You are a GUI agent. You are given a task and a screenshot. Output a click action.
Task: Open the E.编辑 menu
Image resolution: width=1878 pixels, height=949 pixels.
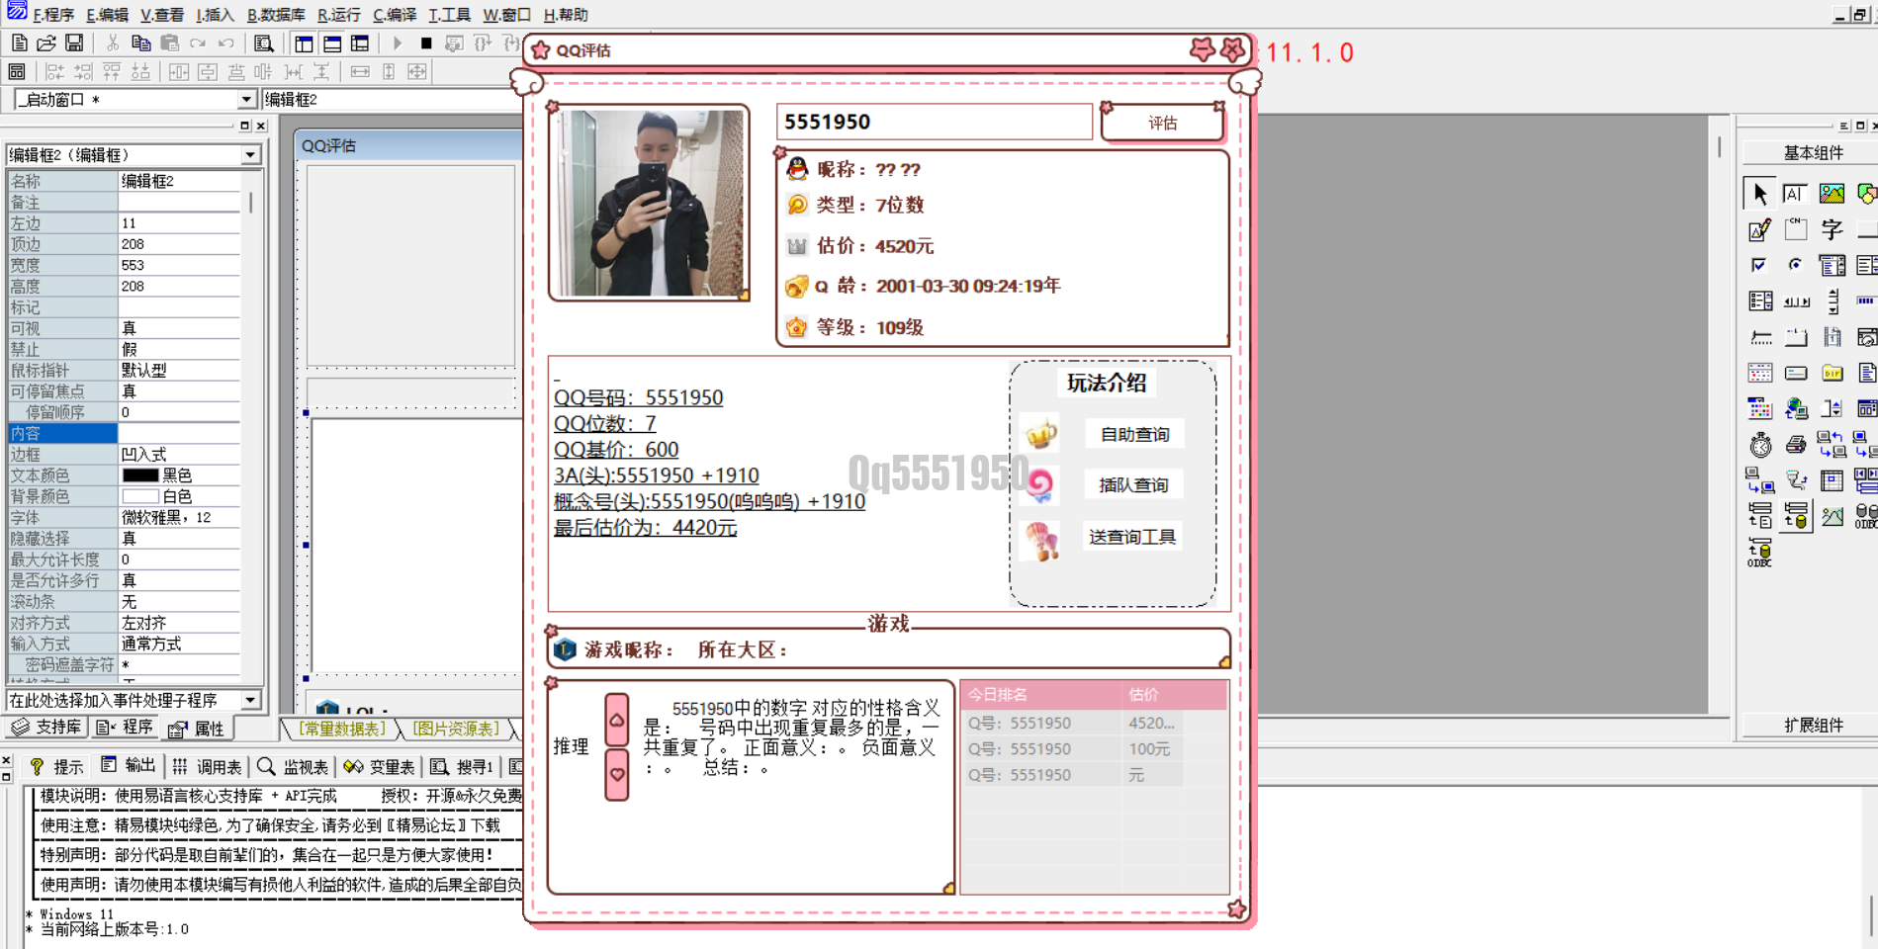click(x=107, y=15)
